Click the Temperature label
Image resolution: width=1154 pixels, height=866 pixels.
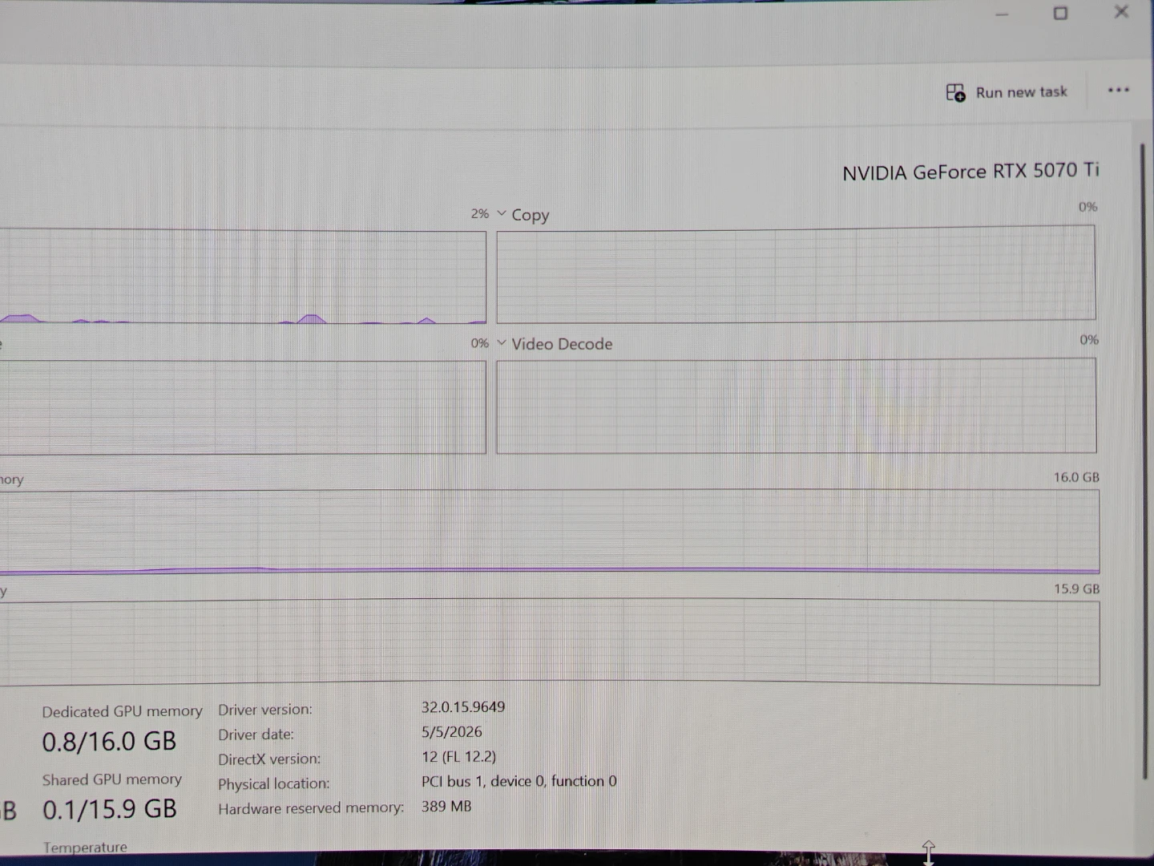pyautogui.click(x=85, y=847)
